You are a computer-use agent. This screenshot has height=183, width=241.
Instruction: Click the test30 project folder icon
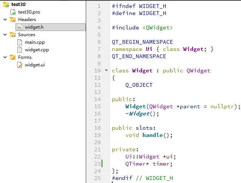pos(6,5)
